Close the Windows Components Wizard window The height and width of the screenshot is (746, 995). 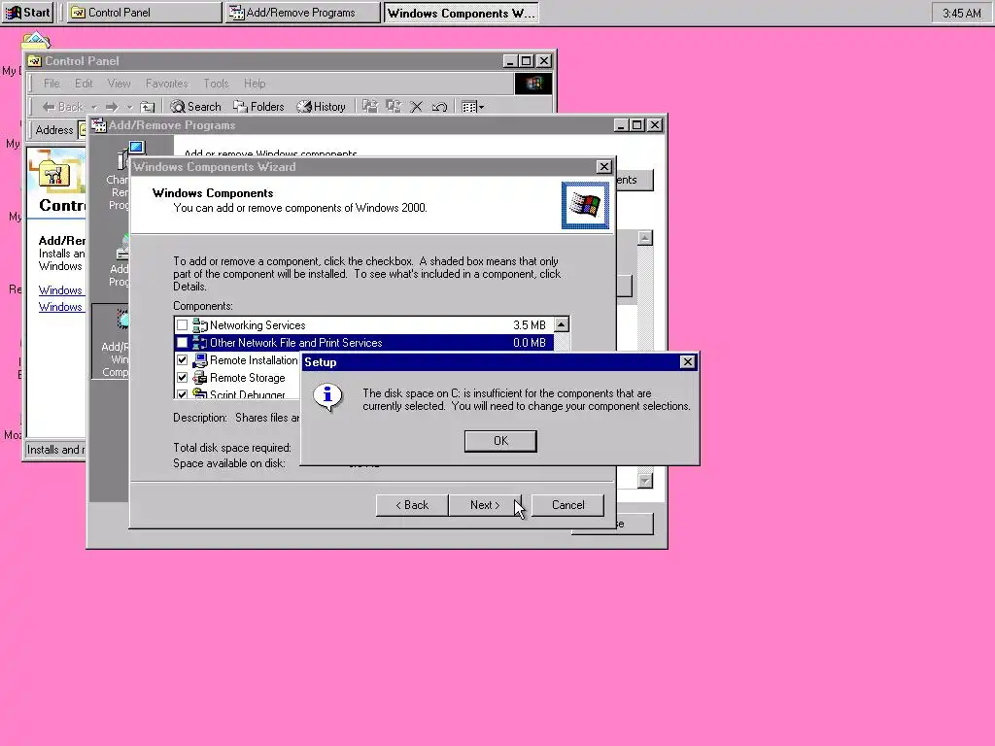click(604, 167)
